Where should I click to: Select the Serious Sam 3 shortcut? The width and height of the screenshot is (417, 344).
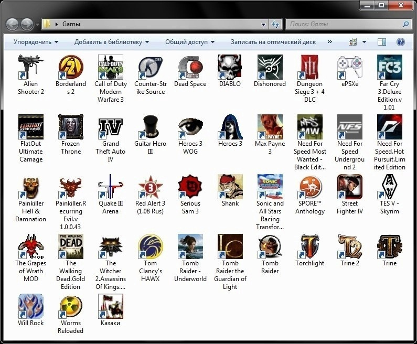(x=190, y=187)
